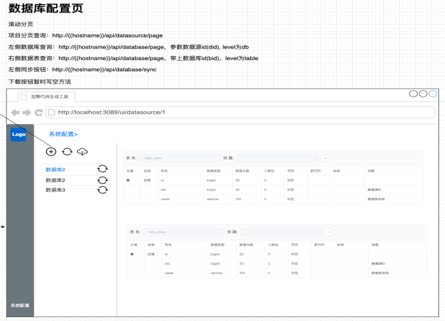Click the upper table's 标题 input field
Screen dimensions: 445x321
pos(277,158)
